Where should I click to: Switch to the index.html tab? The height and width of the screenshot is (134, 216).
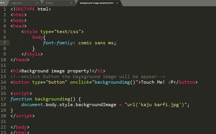[x=17, y=3]
